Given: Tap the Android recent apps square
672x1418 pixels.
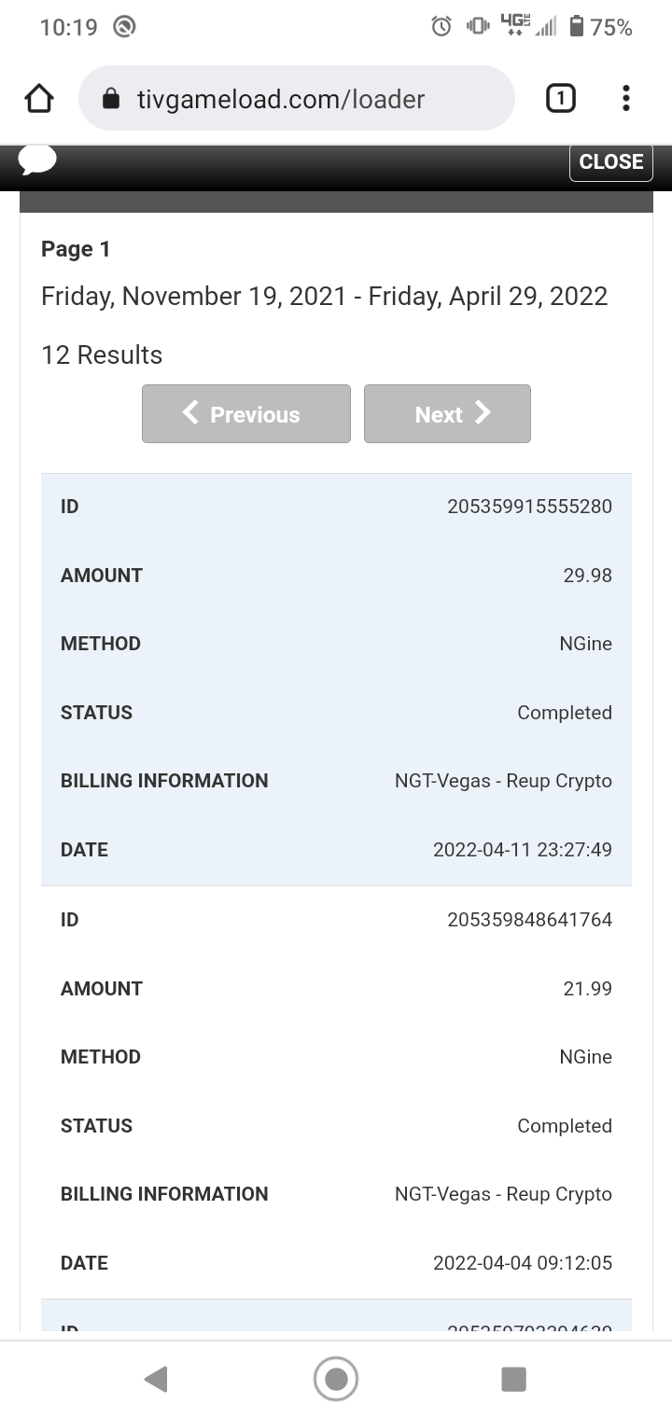Looking at the screenshot, I should pos(513,1379).
